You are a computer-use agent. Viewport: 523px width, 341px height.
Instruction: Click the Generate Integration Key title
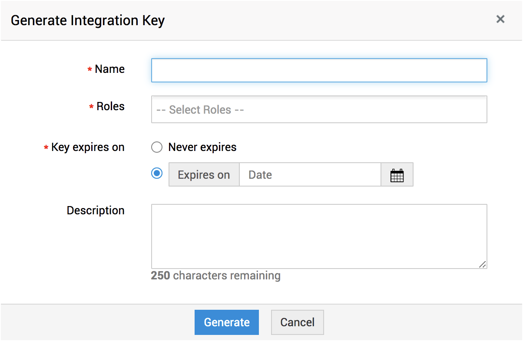point(88,20)
